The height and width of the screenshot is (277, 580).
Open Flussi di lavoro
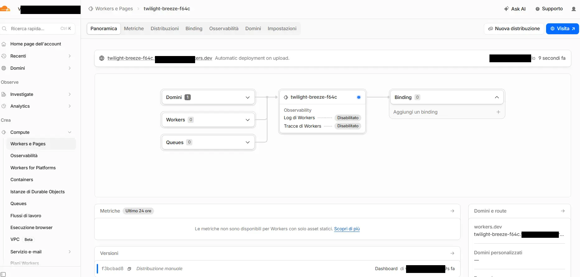pos(26,216)
